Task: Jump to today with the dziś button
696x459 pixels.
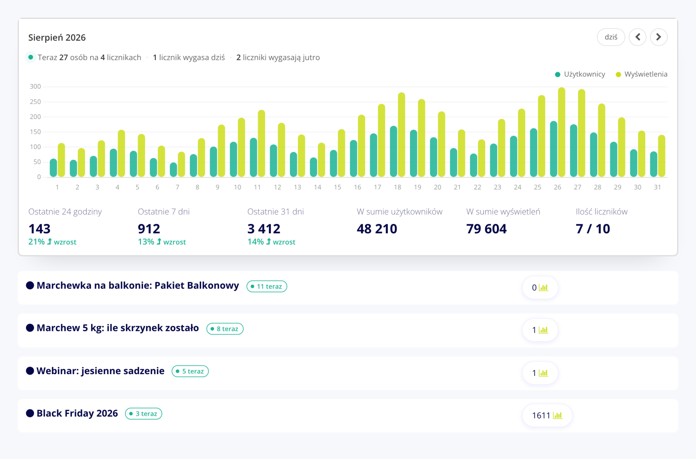Action: coord(611,37)
